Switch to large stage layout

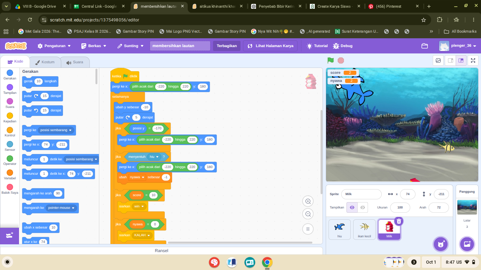click(461, 60)
